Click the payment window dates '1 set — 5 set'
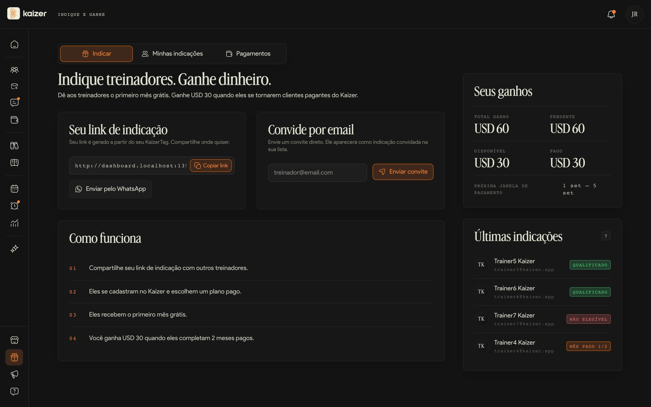The image size is (651, 407). click(580, 189)
